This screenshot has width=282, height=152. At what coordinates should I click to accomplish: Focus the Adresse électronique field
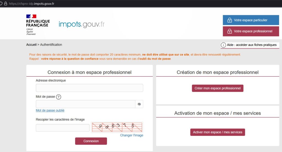[90, 88]
